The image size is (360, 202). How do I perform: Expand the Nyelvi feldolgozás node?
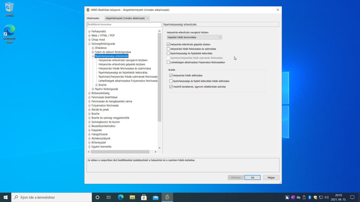[x=93, y=89]
